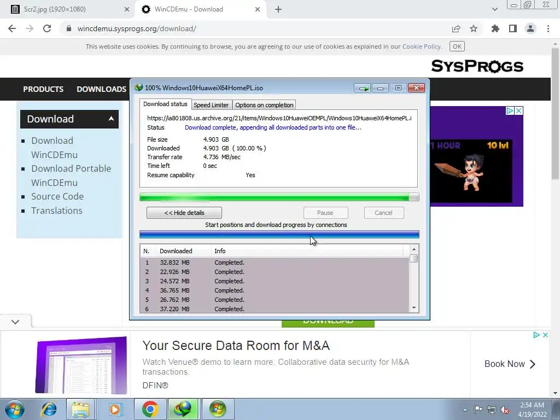
Task: Switch to Chrome on the taskbar
Action: (150, 409)
